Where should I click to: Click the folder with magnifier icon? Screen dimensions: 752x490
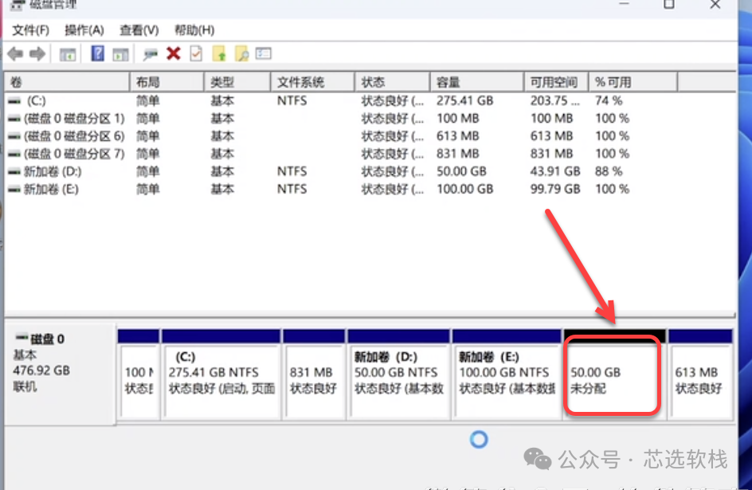point(241,53)
